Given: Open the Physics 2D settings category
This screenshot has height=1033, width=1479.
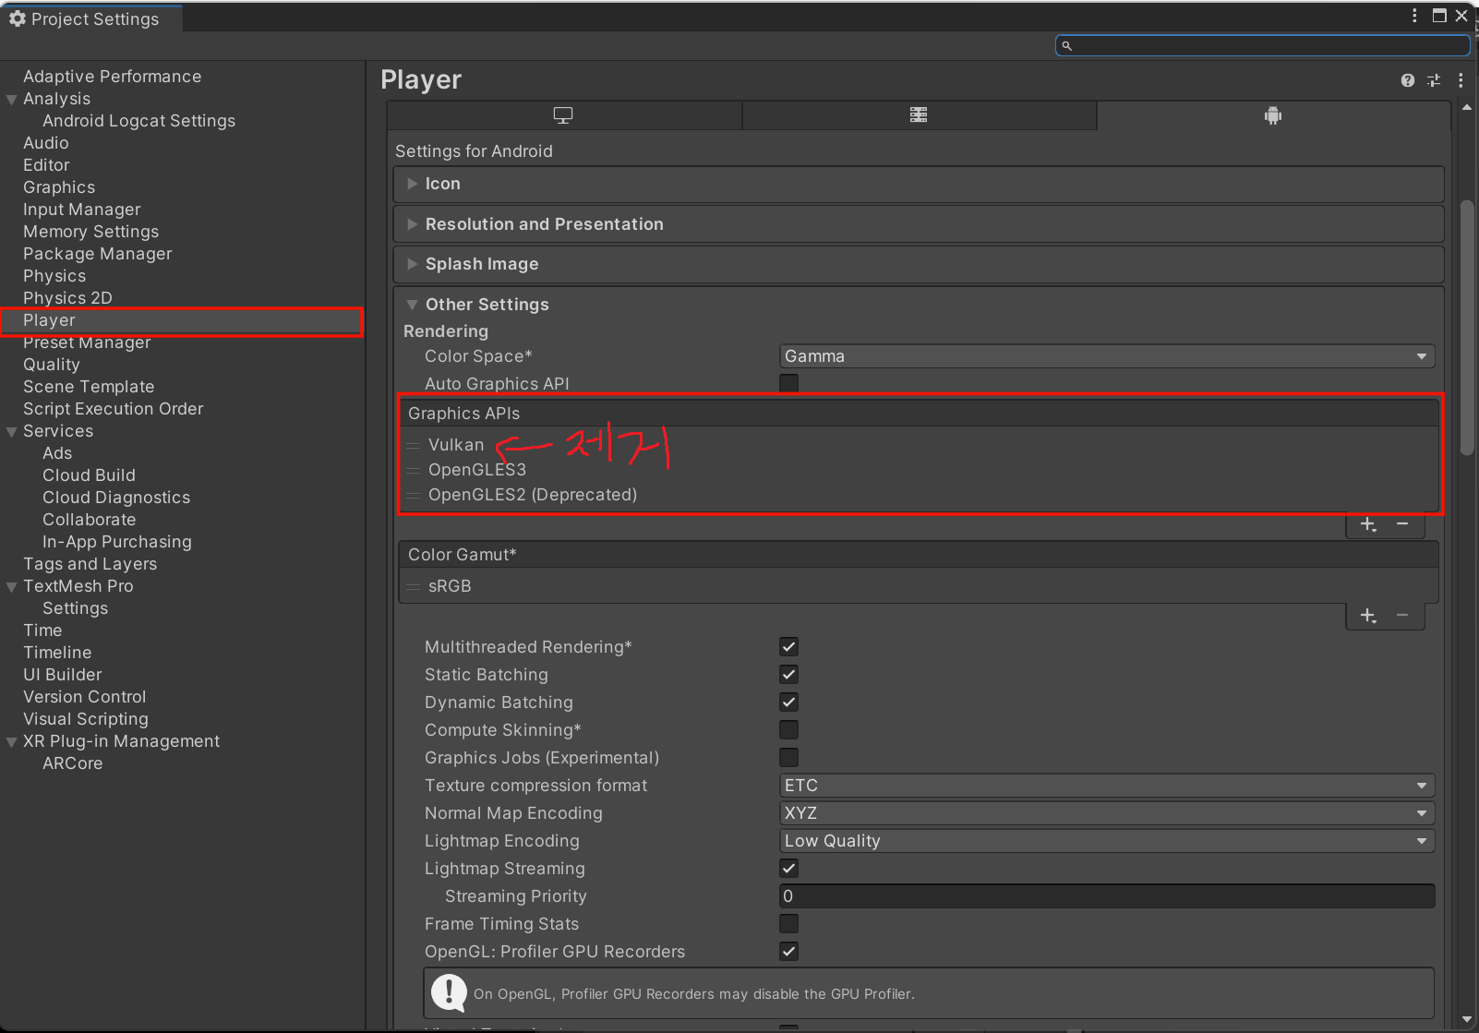Looking at the screenshot, I should (67, 298).
